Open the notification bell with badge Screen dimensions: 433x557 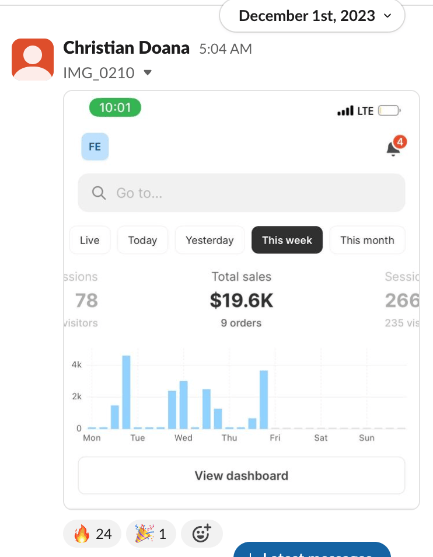click(x=394, y=148)
